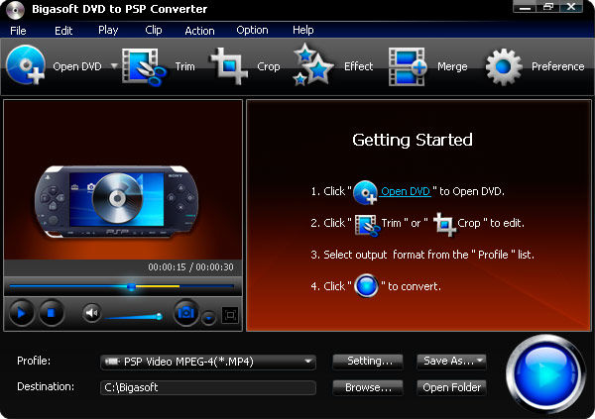Minimize the converter window

(x=525, y=7)
